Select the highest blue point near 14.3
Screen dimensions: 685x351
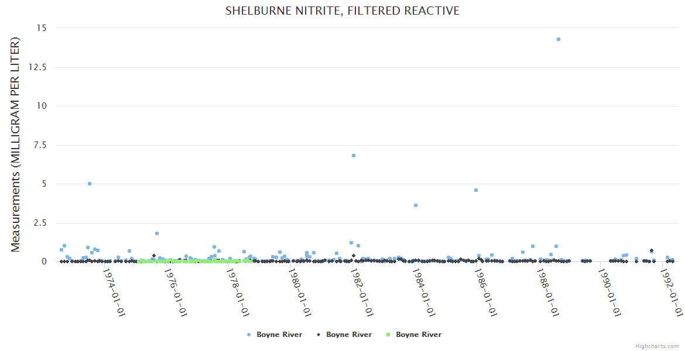[x=559, y=39]
